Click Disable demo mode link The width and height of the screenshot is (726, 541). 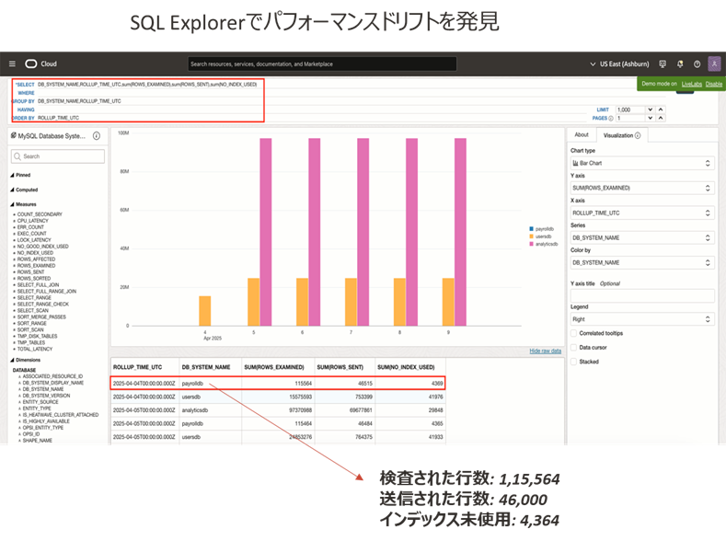tap(713, 84)
